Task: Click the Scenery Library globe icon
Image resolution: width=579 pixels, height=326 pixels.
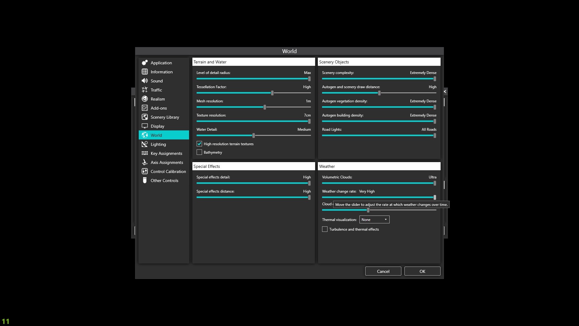Action: pyautogui.click(x=145, y=117)
